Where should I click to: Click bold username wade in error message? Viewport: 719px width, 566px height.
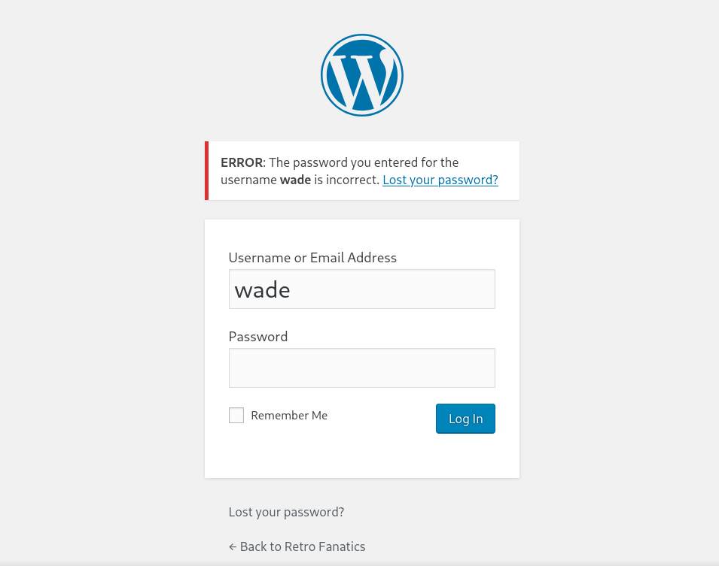(x=295, y=180)
